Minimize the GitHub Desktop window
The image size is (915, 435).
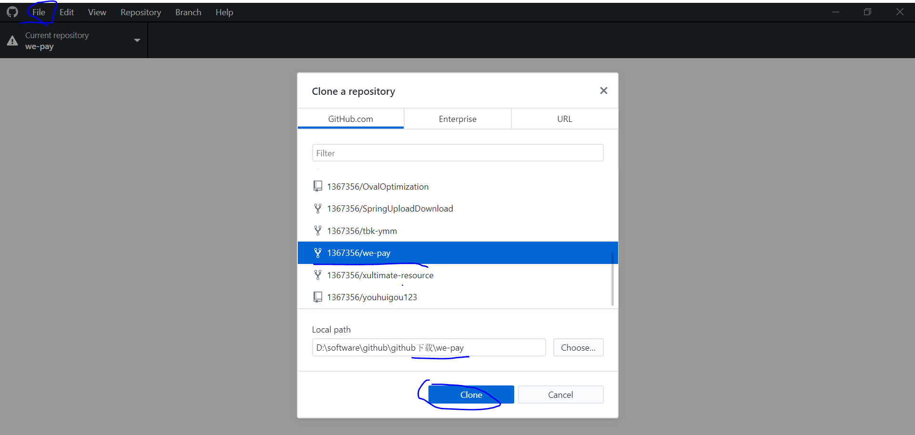pyautogui.click(x=835, y=12)
